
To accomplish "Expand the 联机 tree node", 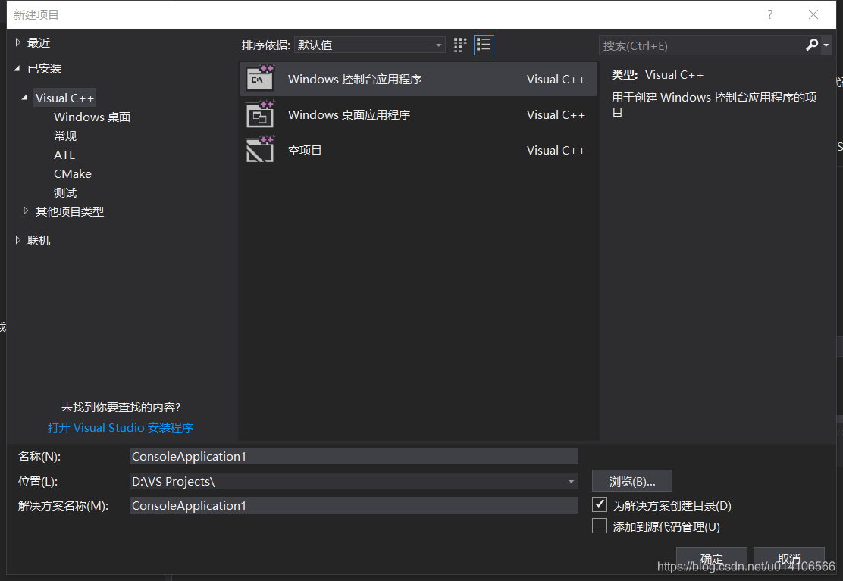I will pos(17,240).
